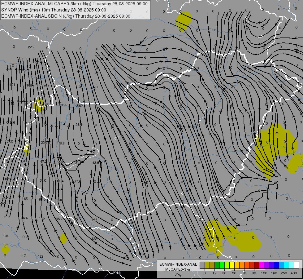Click the MLCAPE0-3km title line in header
This screenshot has width=303, height=279.
point(74,4)
